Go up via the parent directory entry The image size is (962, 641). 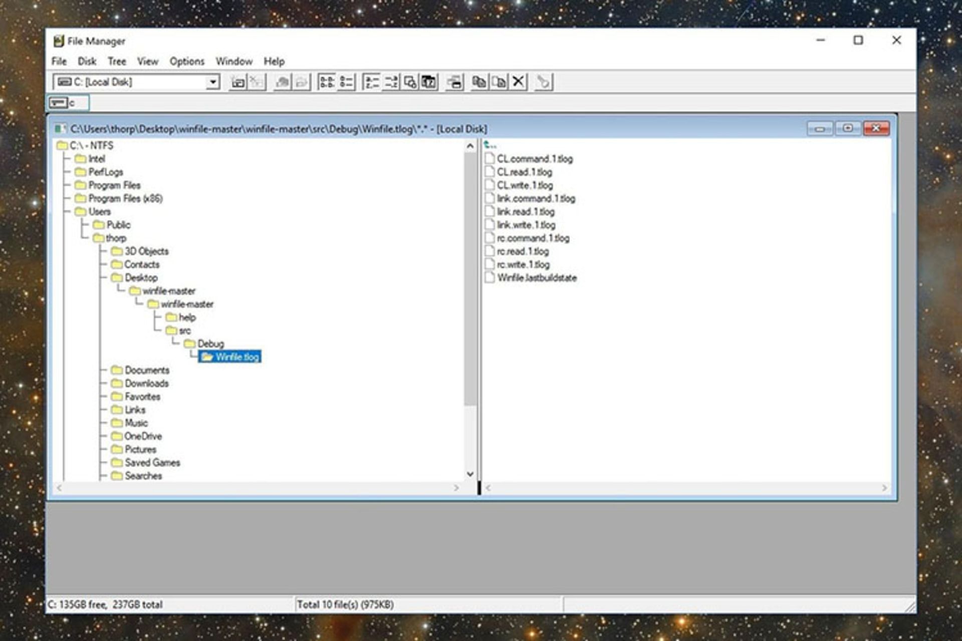coord(490,145)
